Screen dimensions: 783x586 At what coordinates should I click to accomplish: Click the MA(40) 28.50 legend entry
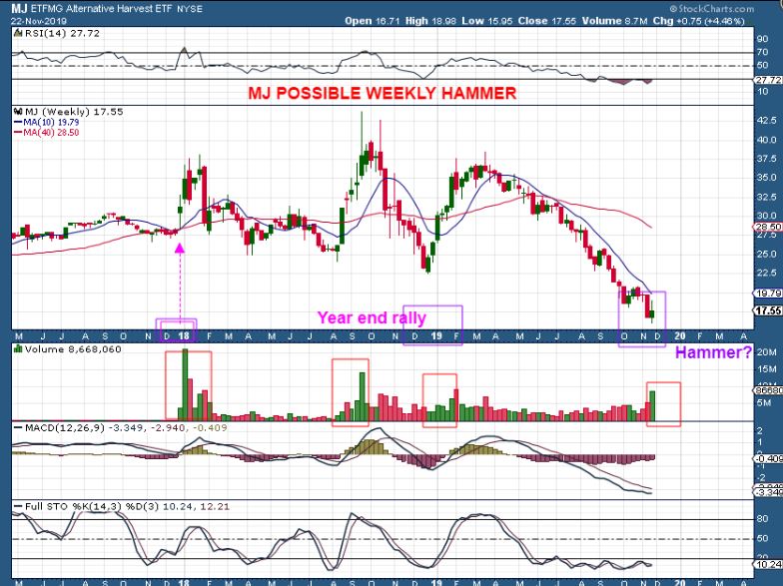point(46,133)
